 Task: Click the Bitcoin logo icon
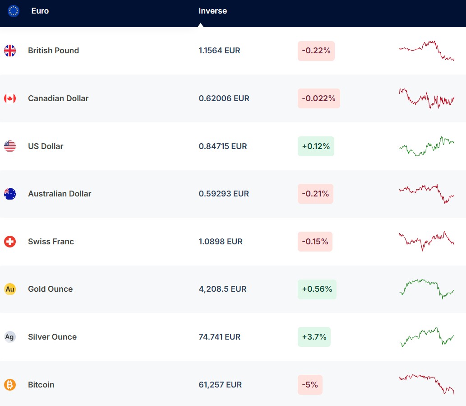click(x=10, y=385)
